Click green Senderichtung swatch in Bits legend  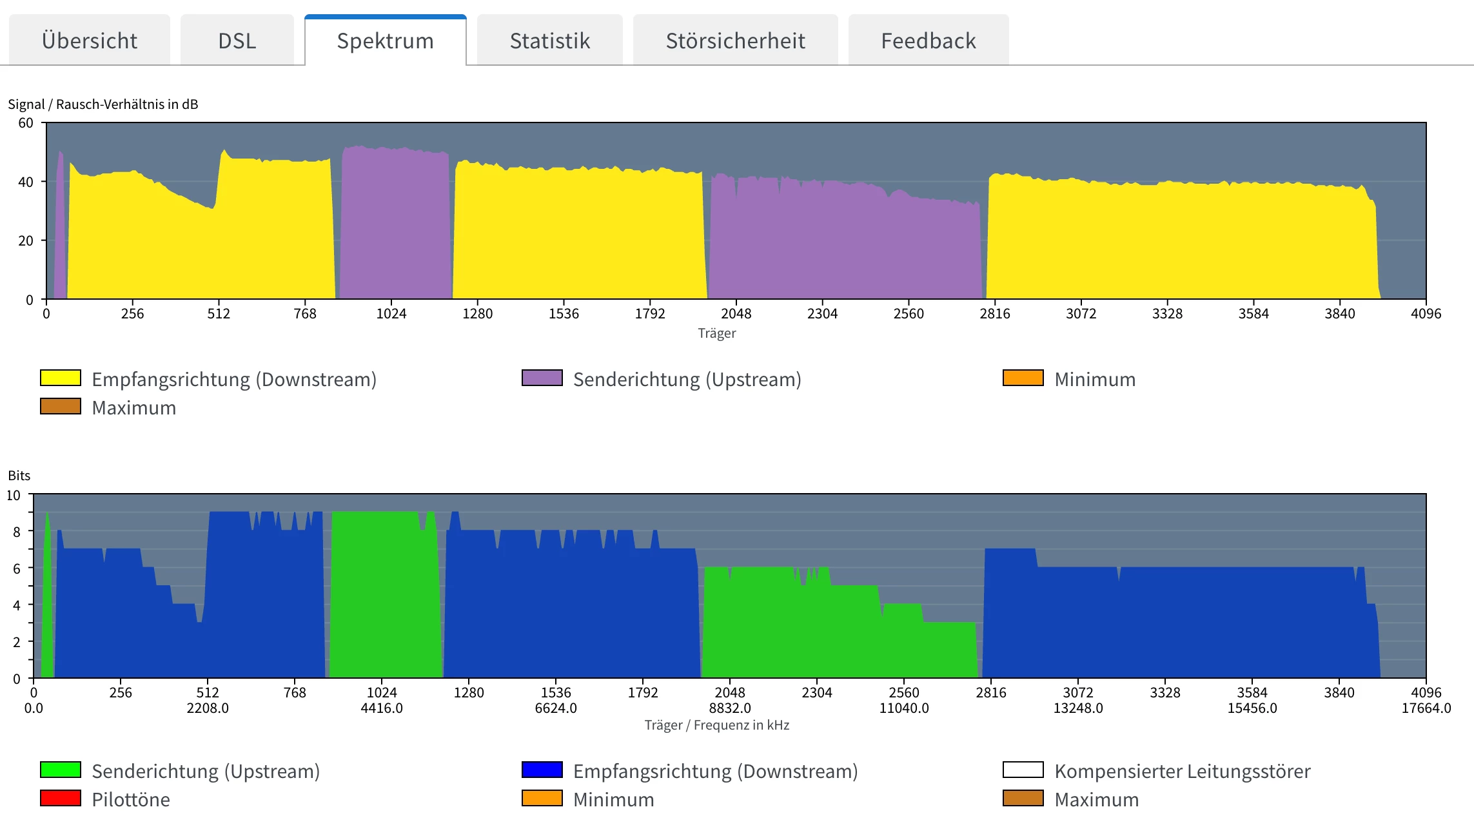click(x=61, y=770)
